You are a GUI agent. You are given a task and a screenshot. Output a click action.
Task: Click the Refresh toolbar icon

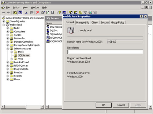tap(48, 13)
